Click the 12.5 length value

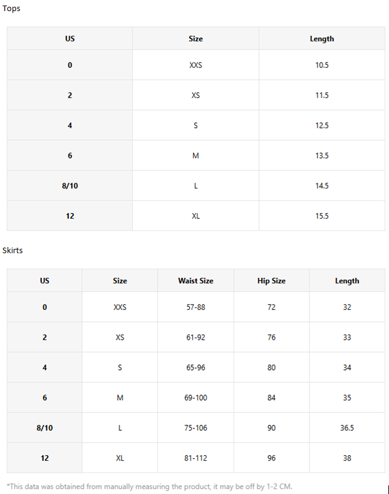pyautogui.click(x=322, y=126)
